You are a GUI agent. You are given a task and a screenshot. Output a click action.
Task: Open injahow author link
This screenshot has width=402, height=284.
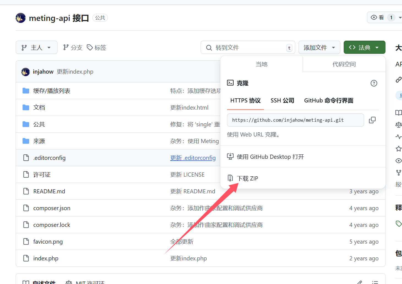[43, 72]
